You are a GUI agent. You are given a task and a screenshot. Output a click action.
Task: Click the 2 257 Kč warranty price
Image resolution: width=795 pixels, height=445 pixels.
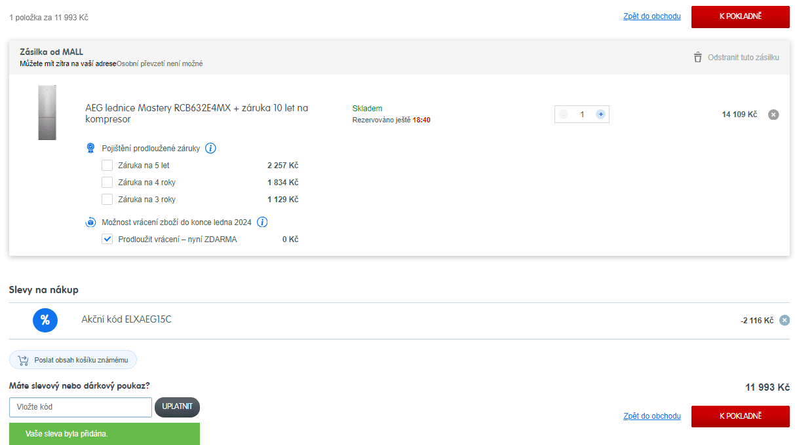tap(282, 166)
